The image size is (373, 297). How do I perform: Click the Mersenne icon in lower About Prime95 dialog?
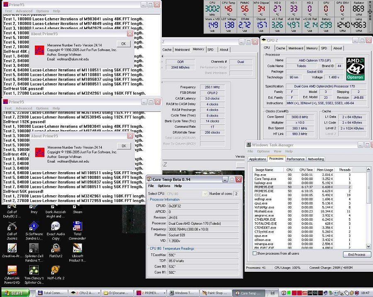(x=39, y=152)
